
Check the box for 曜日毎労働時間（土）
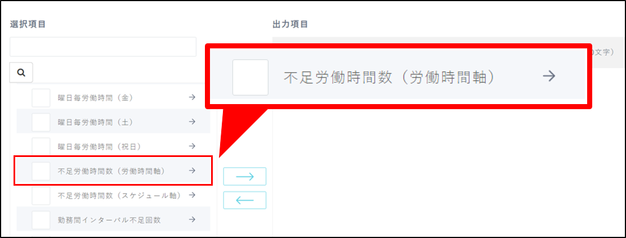[41, 122]
